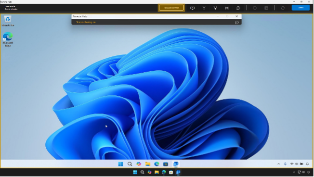This screenshot has height=177, width=314.
Task: Open Microsoft Store on the local dark taskbar
Action: point(171,172)
